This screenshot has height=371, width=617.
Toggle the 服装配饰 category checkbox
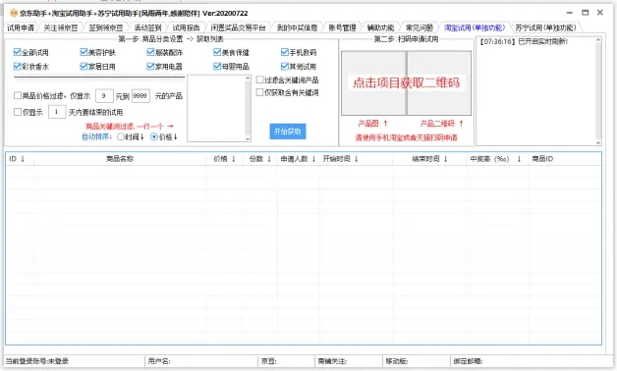point(150,52)
